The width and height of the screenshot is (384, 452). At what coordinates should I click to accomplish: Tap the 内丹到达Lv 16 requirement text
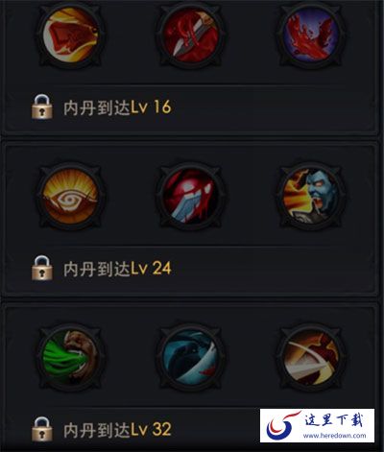(117, 107)
